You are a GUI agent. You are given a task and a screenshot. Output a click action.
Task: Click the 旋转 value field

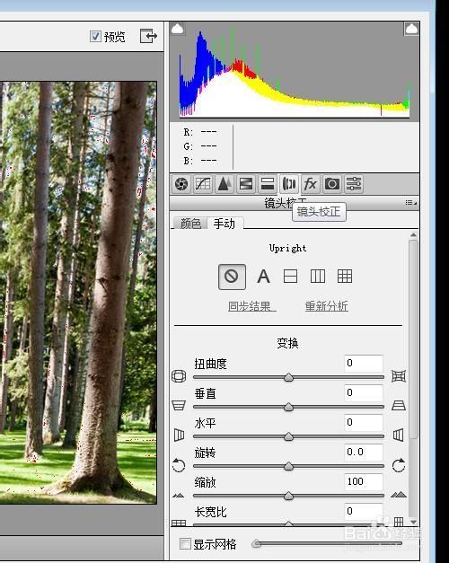(363, 452)
